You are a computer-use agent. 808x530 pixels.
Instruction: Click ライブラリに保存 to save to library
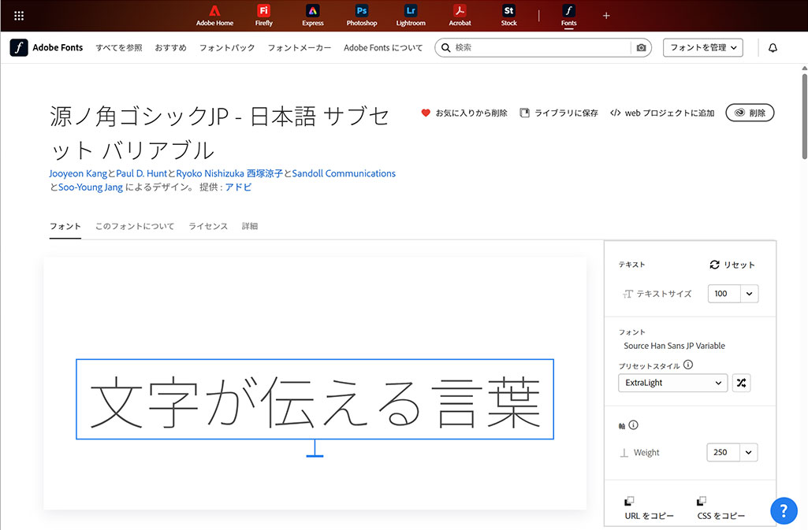click(559, 113)
